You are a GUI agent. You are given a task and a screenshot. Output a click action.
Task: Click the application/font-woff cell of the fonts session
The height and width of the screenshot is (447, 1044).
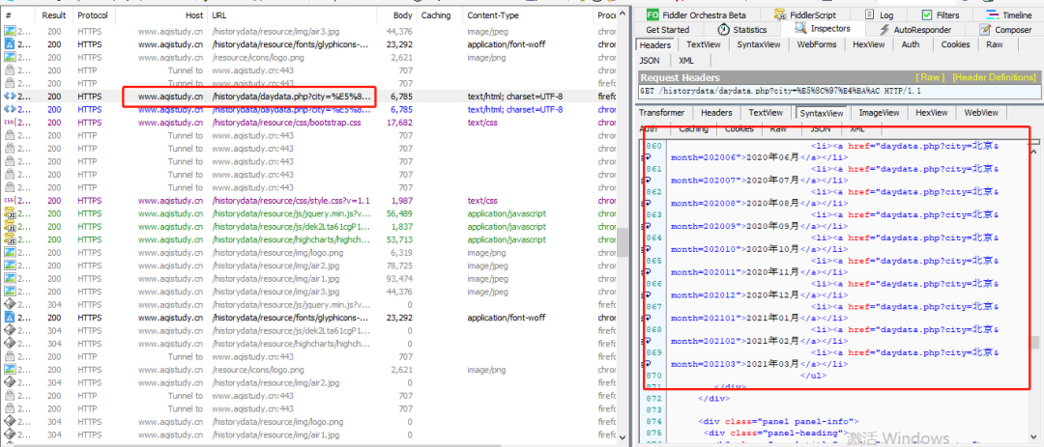pos(506,44)
